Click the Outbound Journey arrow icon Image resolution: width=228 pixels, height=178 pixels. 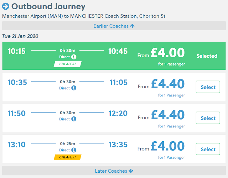click(x=6, y=6)
